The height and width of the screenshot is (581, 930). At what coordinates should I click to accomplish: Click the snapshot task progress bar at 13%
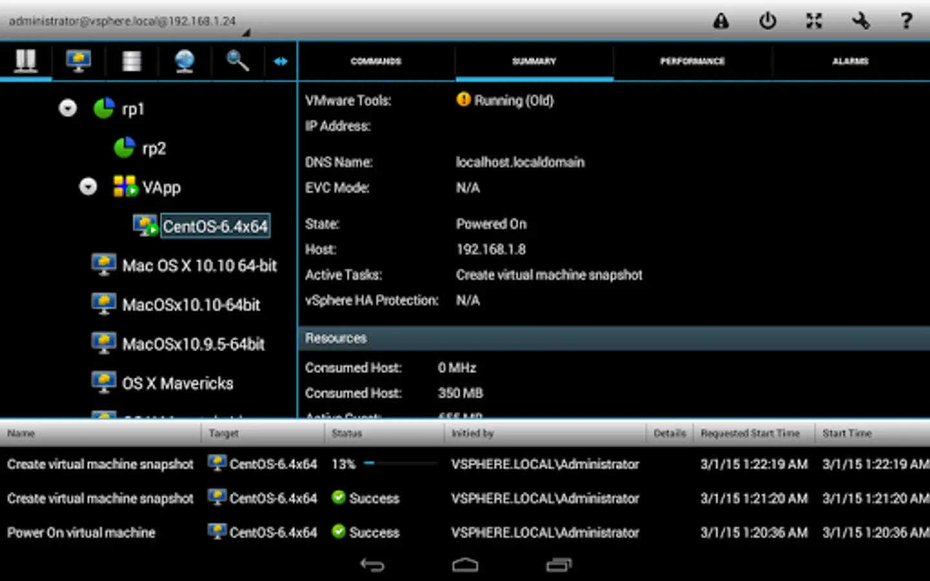[401, 464]
